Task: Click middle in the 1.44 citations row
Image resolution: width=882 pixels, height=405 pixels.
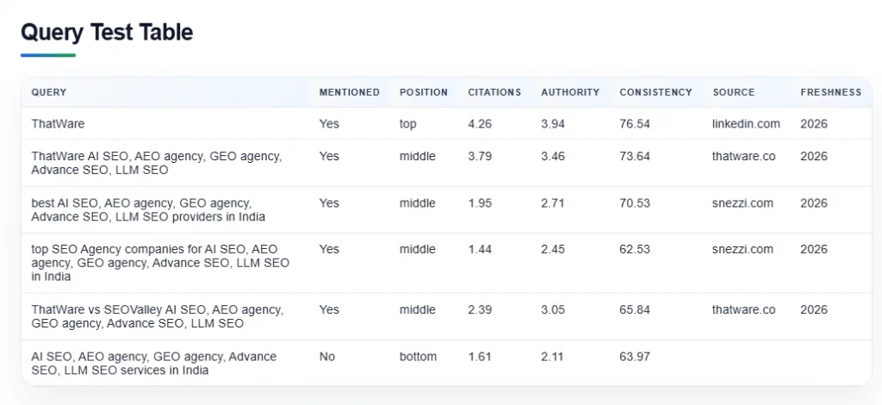Action: click(418, 249)
